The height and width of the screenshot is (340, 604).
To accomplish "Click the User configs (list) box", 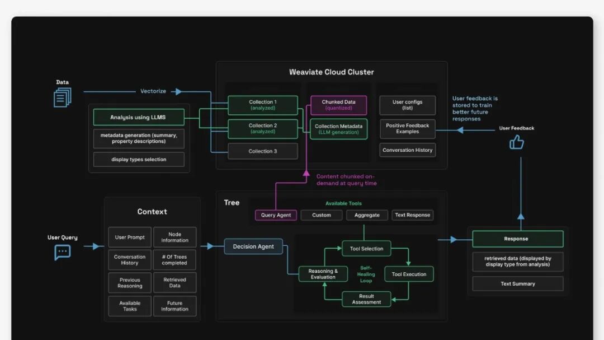I will [x=408, y=105].
